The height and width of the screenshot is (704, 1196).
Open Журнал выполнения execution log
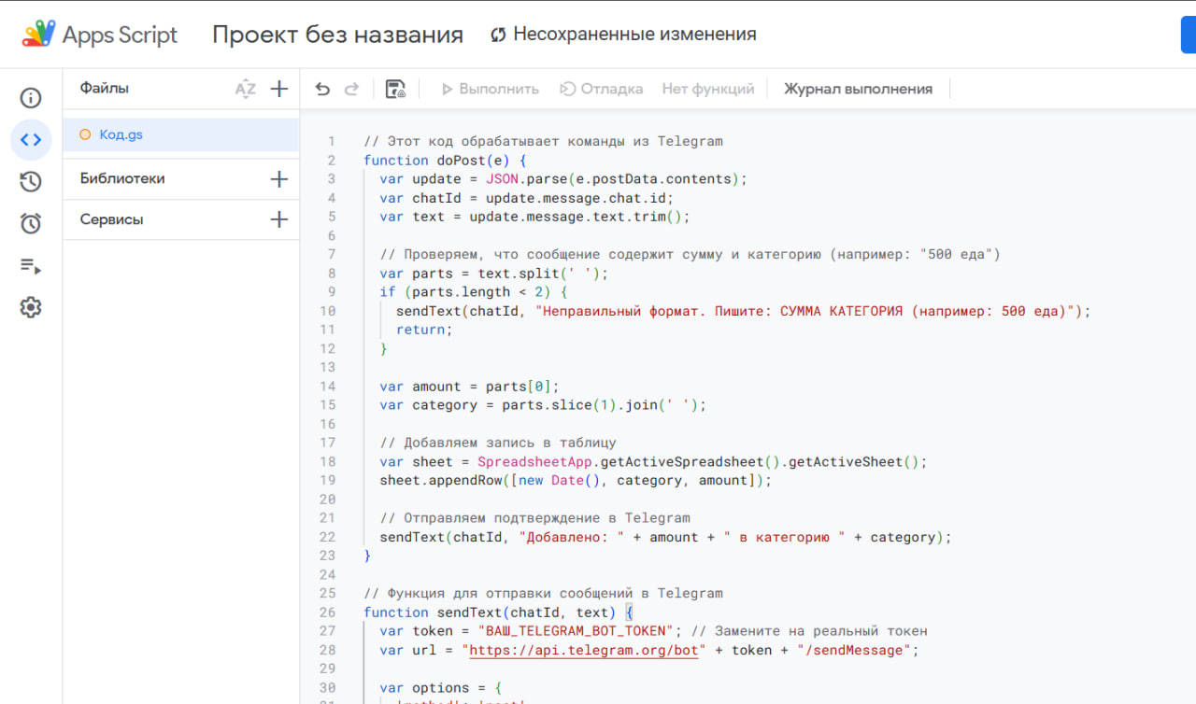[x=858, y=89]
